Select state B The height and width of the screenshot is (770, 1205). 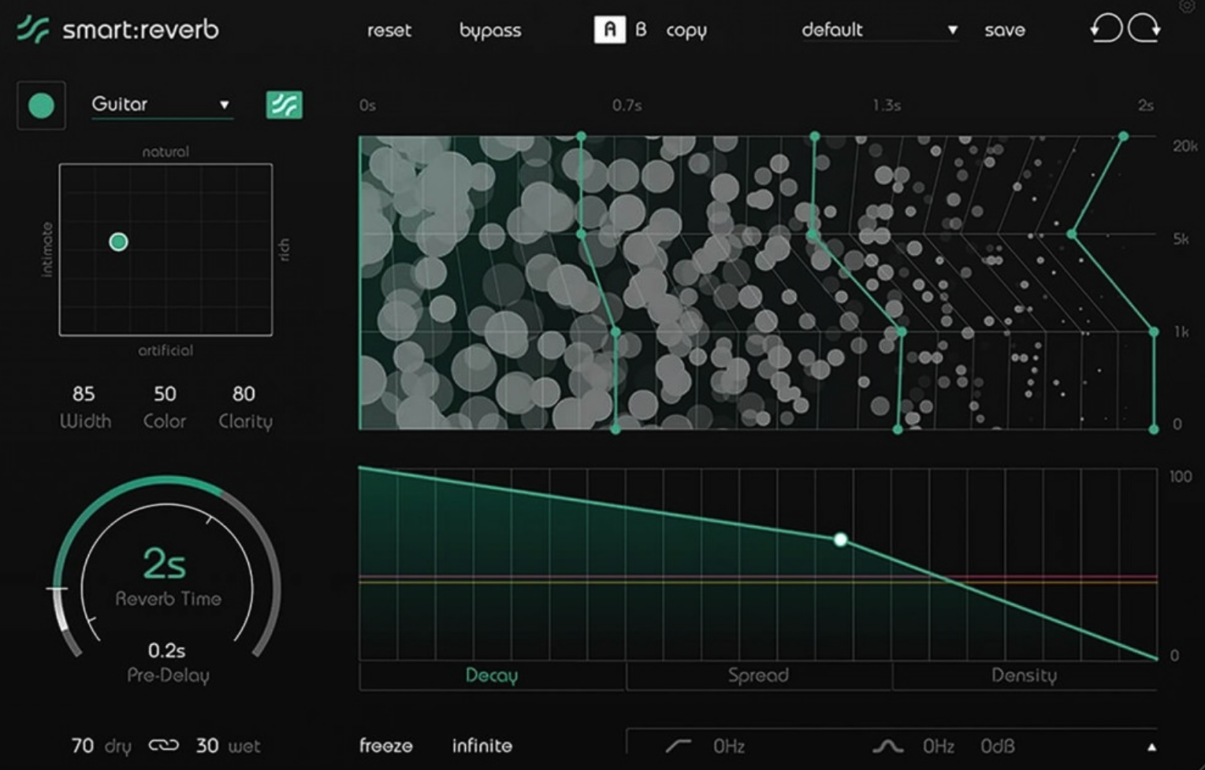pos(641,30)
